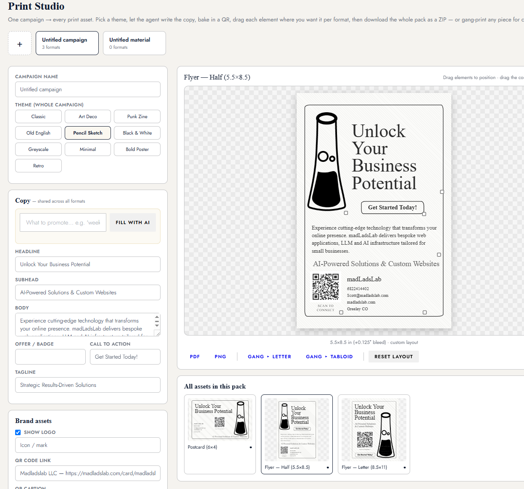The height and width of the screenshot is (489, 524).
Task: Click the madLadsLab contact block on flyer
Action: (x=368, y=293)
